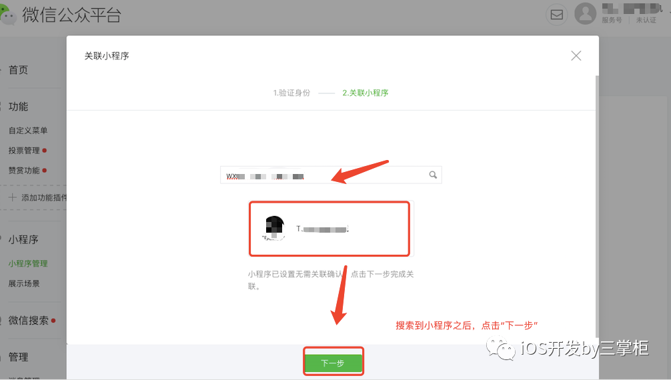
Task: Open 微信搜索 in the sidebar
Action: pos(29,321)
